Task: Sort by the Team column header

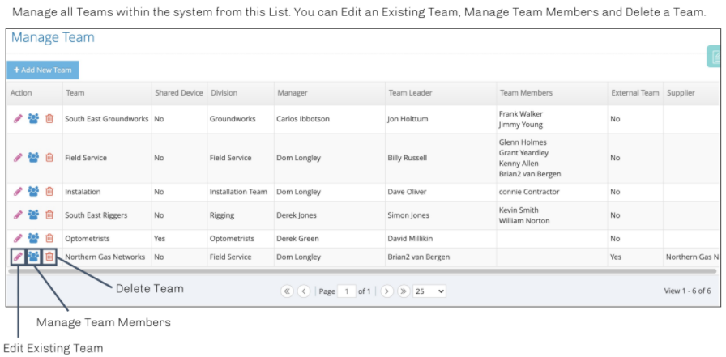Action: click(75, 93)
